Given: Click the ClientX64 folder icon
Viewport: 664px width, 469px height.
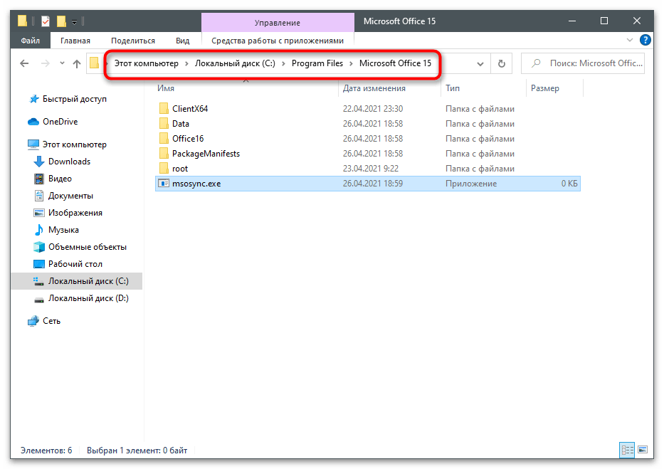Looking at the screenshot, I should [x=164, y=109].
